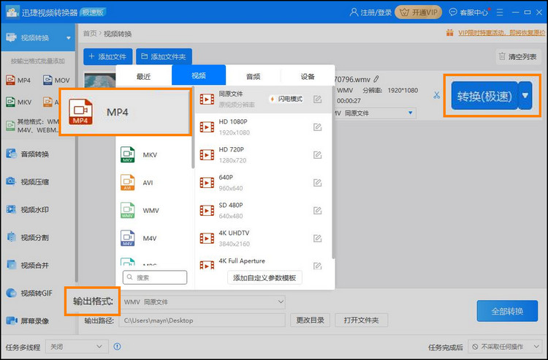Click scissors trim icon
This screenshot has height=360, width=548.
click(x=437, y=95)
